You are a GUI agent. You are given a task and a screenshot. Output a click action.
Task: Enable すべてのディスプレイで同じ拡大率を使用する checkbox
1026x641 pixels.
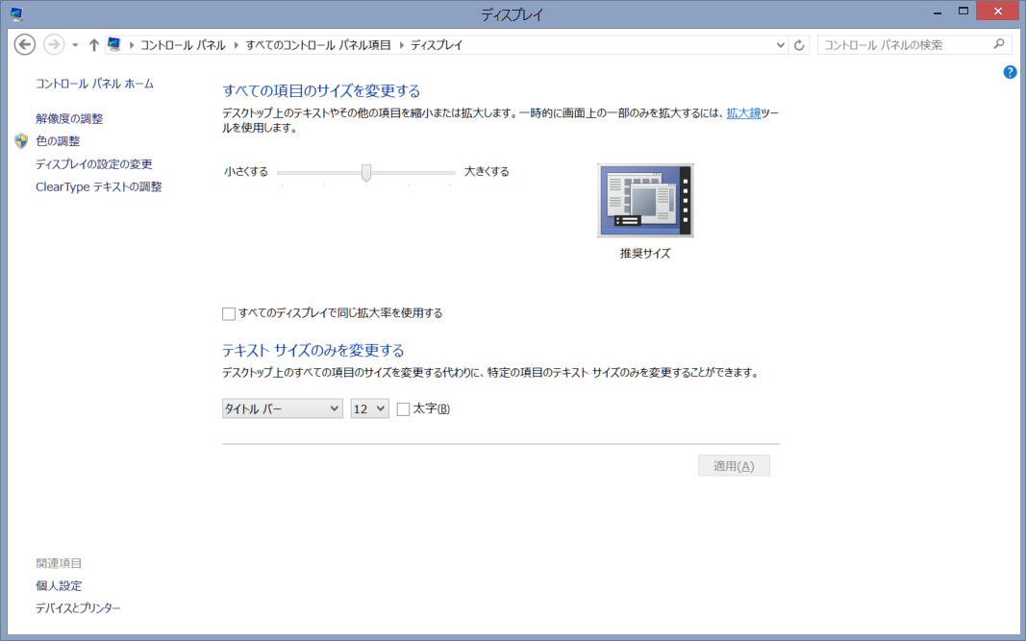pos(228,314)
